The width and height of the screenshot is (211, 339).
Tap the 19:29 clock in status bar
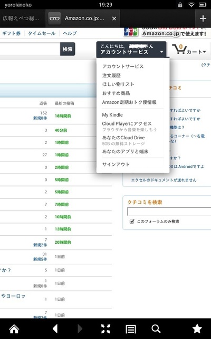[105, 5]
